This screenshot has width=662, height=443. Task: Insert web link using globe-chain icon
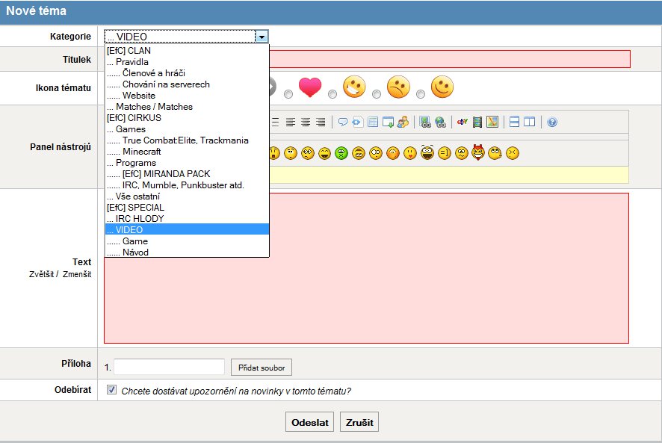pos(440,123)
